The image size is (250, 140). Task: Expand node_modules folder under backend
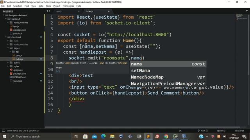click(x=8, y=23)
